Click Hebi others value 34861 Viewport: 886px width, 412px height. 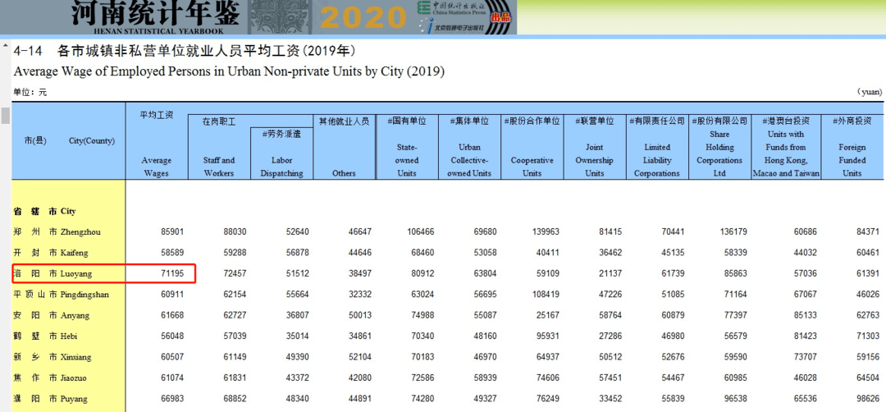359,336
